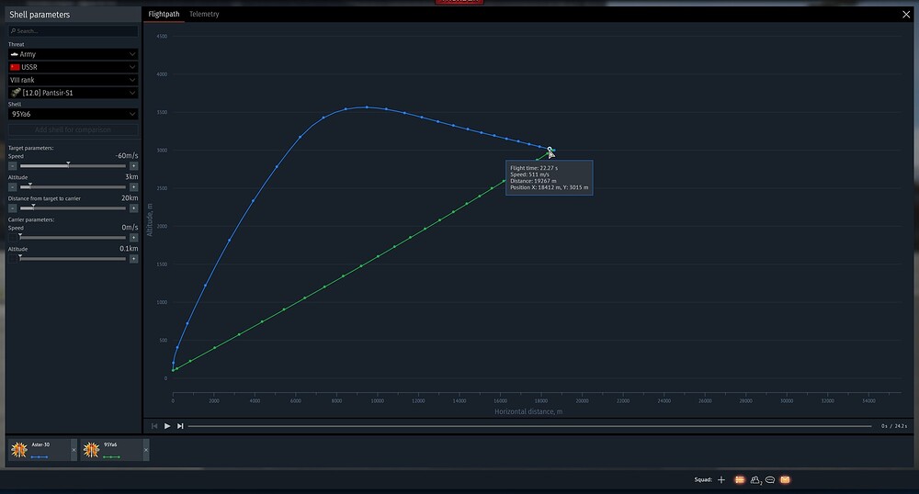
Task: Click the 20km distance value
Action: click(x=130, y=197)
